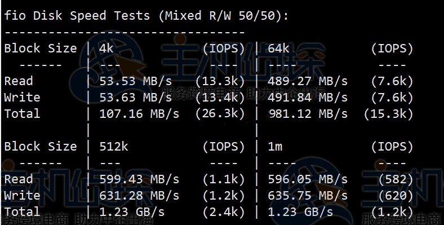Select the 512k read value 599.43 MB/s

tap(139, 179)
